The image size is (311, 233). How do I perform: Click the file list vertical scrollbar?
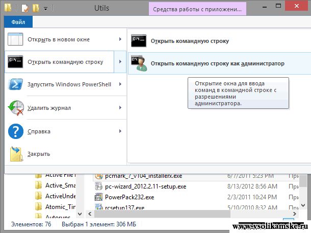coord(303,194)
